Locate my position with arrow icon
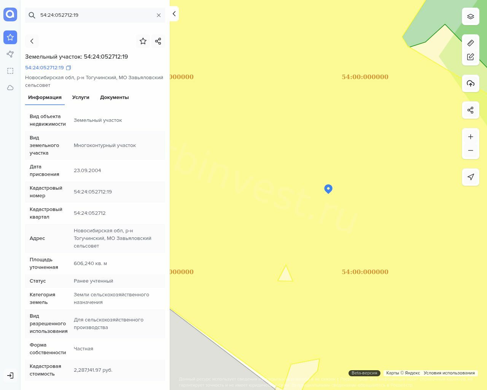 [471, 177]
